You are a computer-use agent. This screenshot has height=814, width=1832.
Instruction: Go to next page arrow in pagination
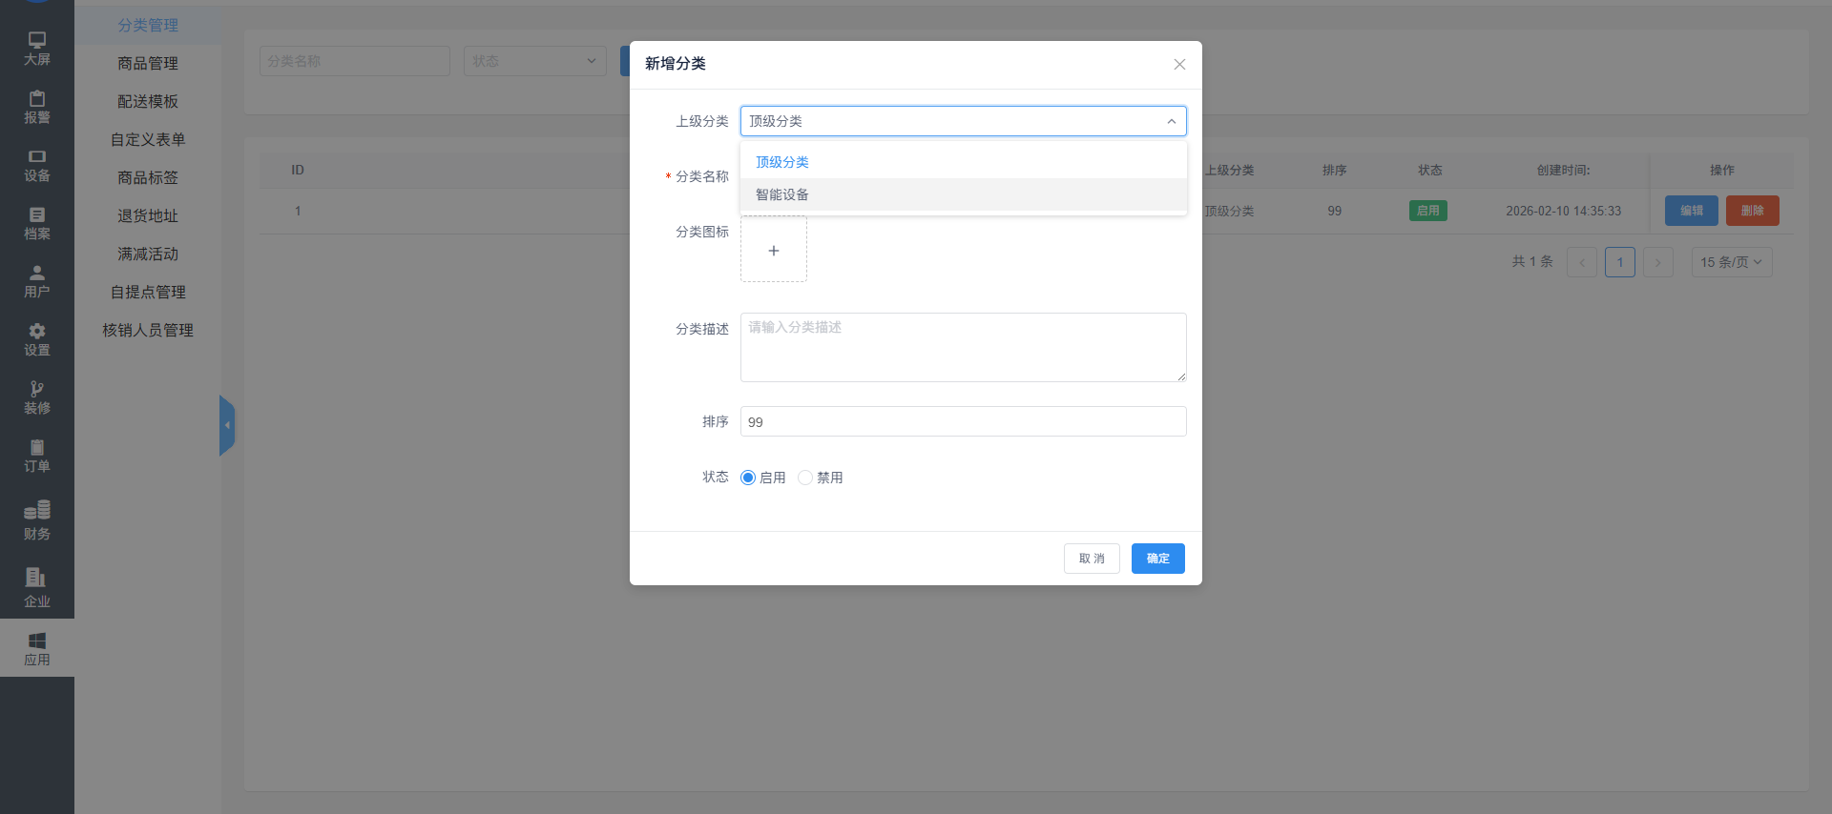(x=1658, y=262)
